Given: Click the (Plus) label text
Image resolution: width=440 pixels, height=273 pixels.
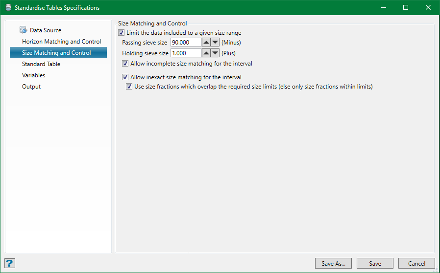Looking at the screenshot, I should [228, 53].
